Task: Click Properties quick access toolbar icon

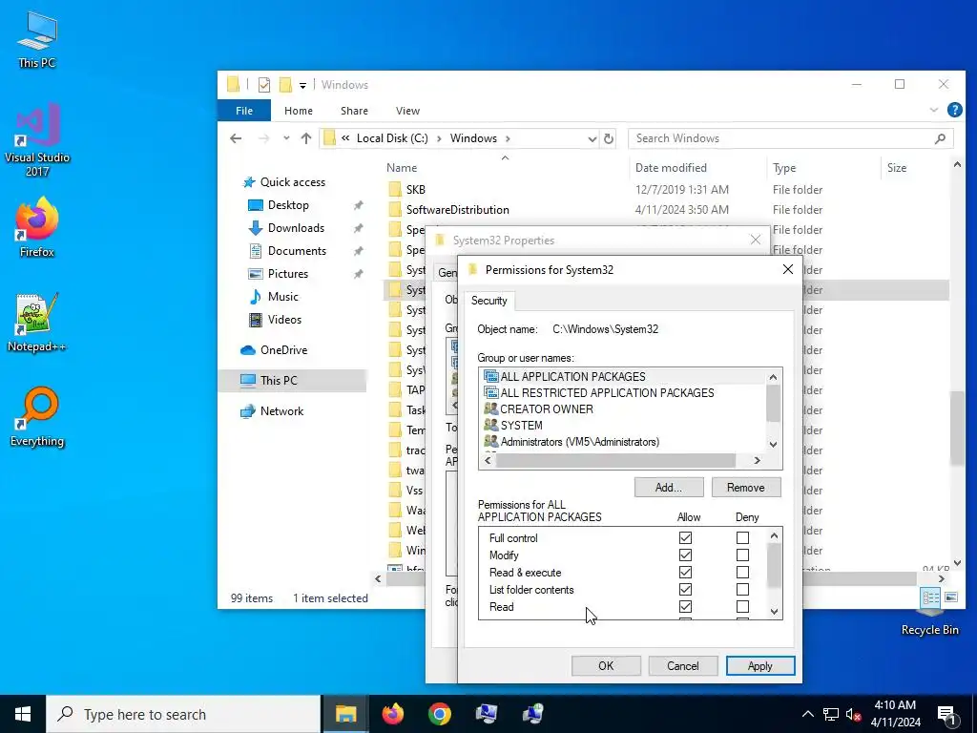Action: pos(264,85)
